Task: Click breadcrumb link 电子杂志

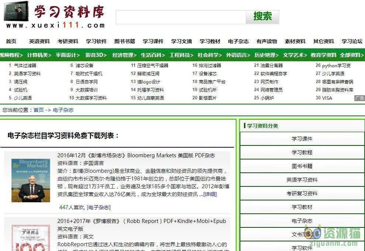Action: [x=63, y=110]
